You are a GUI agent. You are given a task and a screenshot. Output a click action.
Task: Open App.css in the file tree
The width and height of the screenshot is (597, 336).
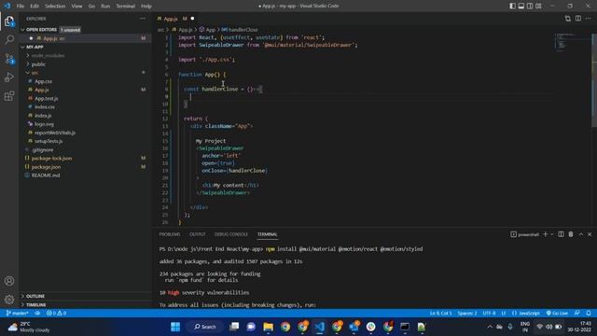click(x=43, y=81)
